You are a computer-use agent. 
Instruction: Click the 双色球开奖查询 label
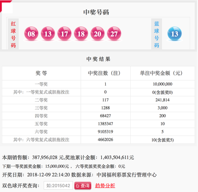coord(21,186)
